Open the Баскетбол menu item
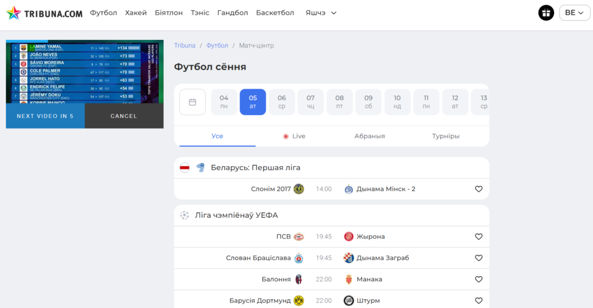The width and height of the screenshot is (593, 308). coord(275,13)
